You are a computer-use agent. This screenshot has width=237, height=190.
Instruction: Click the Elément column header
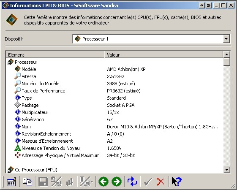click(55, 54)
